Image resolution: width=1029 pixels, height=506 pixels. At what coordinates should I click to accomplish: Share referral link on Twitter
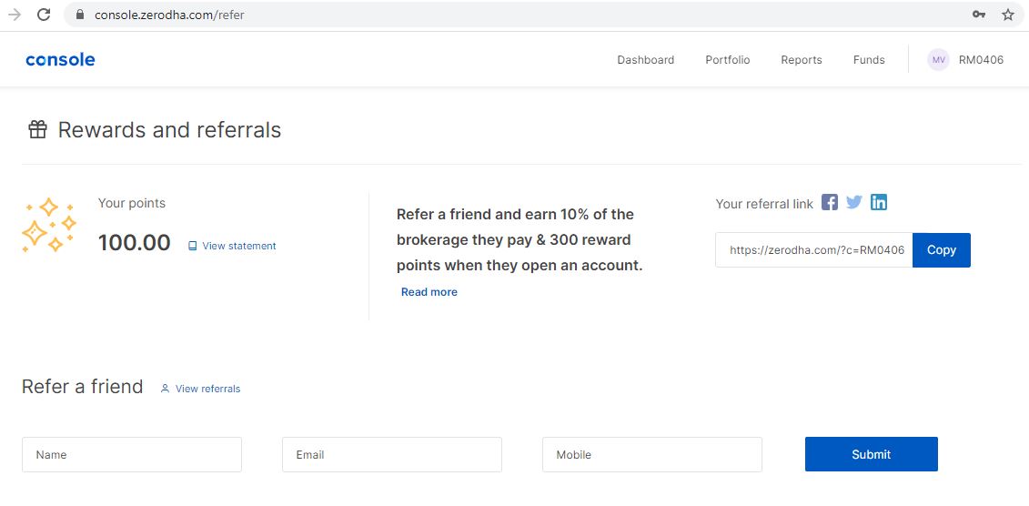click(x=853, y=202)
